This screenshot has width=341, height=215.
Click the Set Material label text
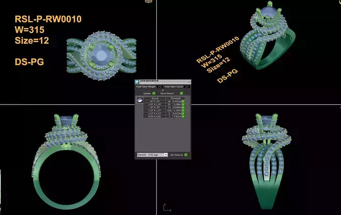[x=177, y=155]
